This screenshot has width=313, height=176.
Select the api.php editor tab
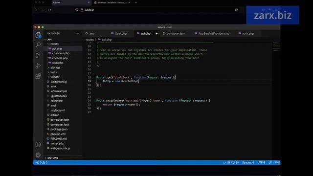(x=146, y=34)
